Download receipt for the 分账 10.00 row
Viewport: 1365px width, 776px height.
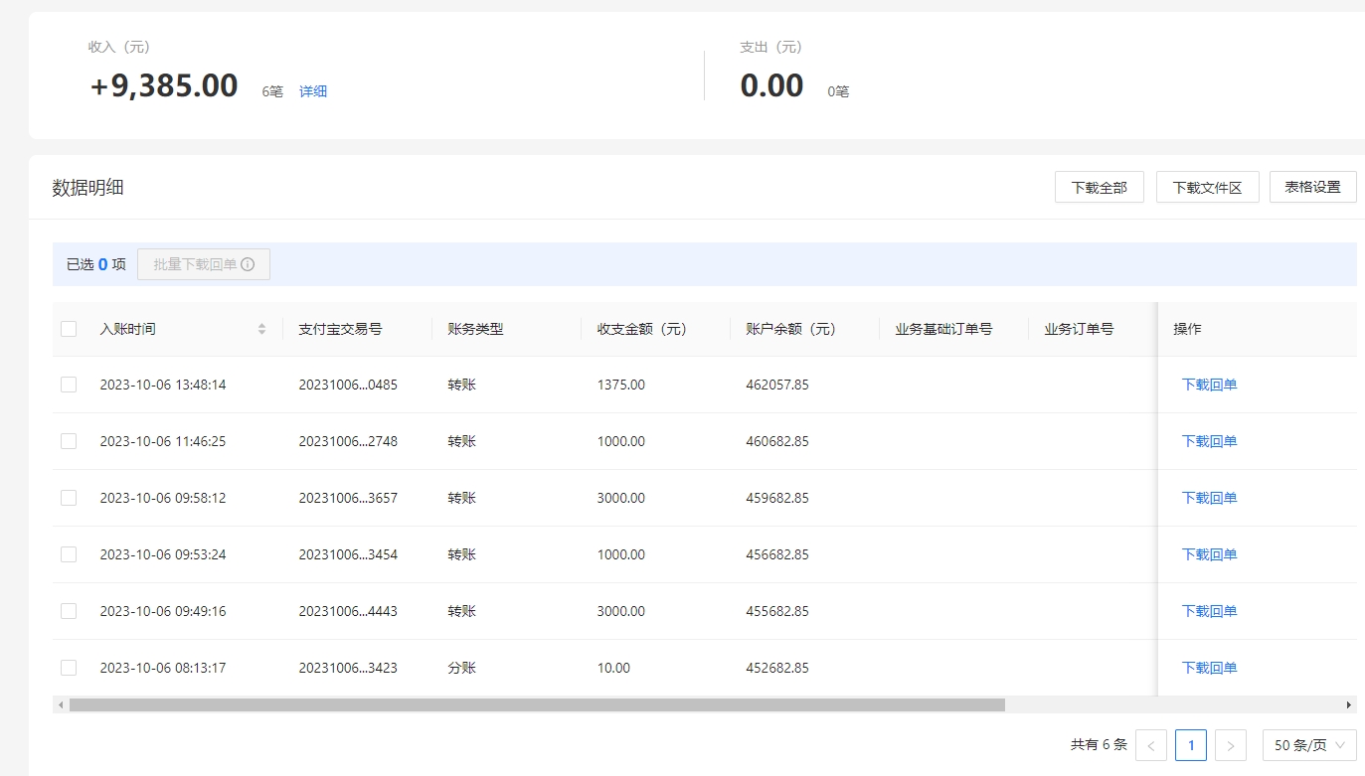(1209, 668)
